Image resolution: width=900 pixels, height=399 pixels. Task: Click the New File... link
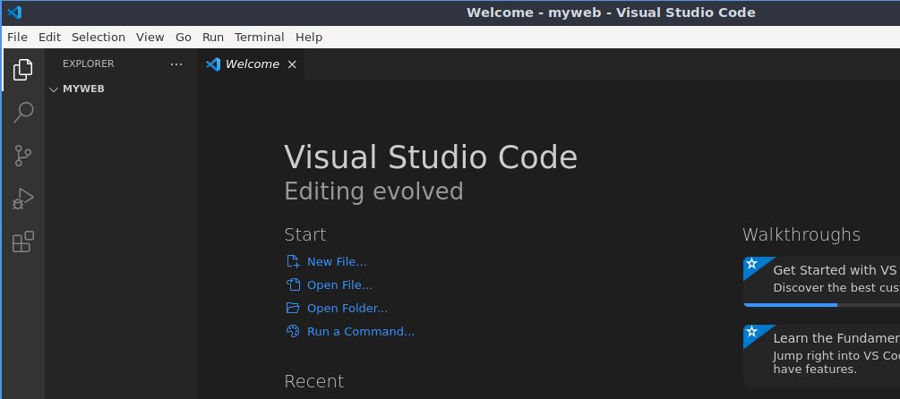(x=337, y=262)
